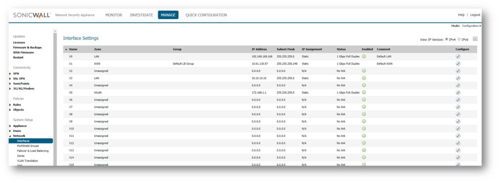The width and height of the screenshot is (499, 183).
Task: Edit the X5 WLAN interface via configure icon
Action: click(x=458, y=93)
